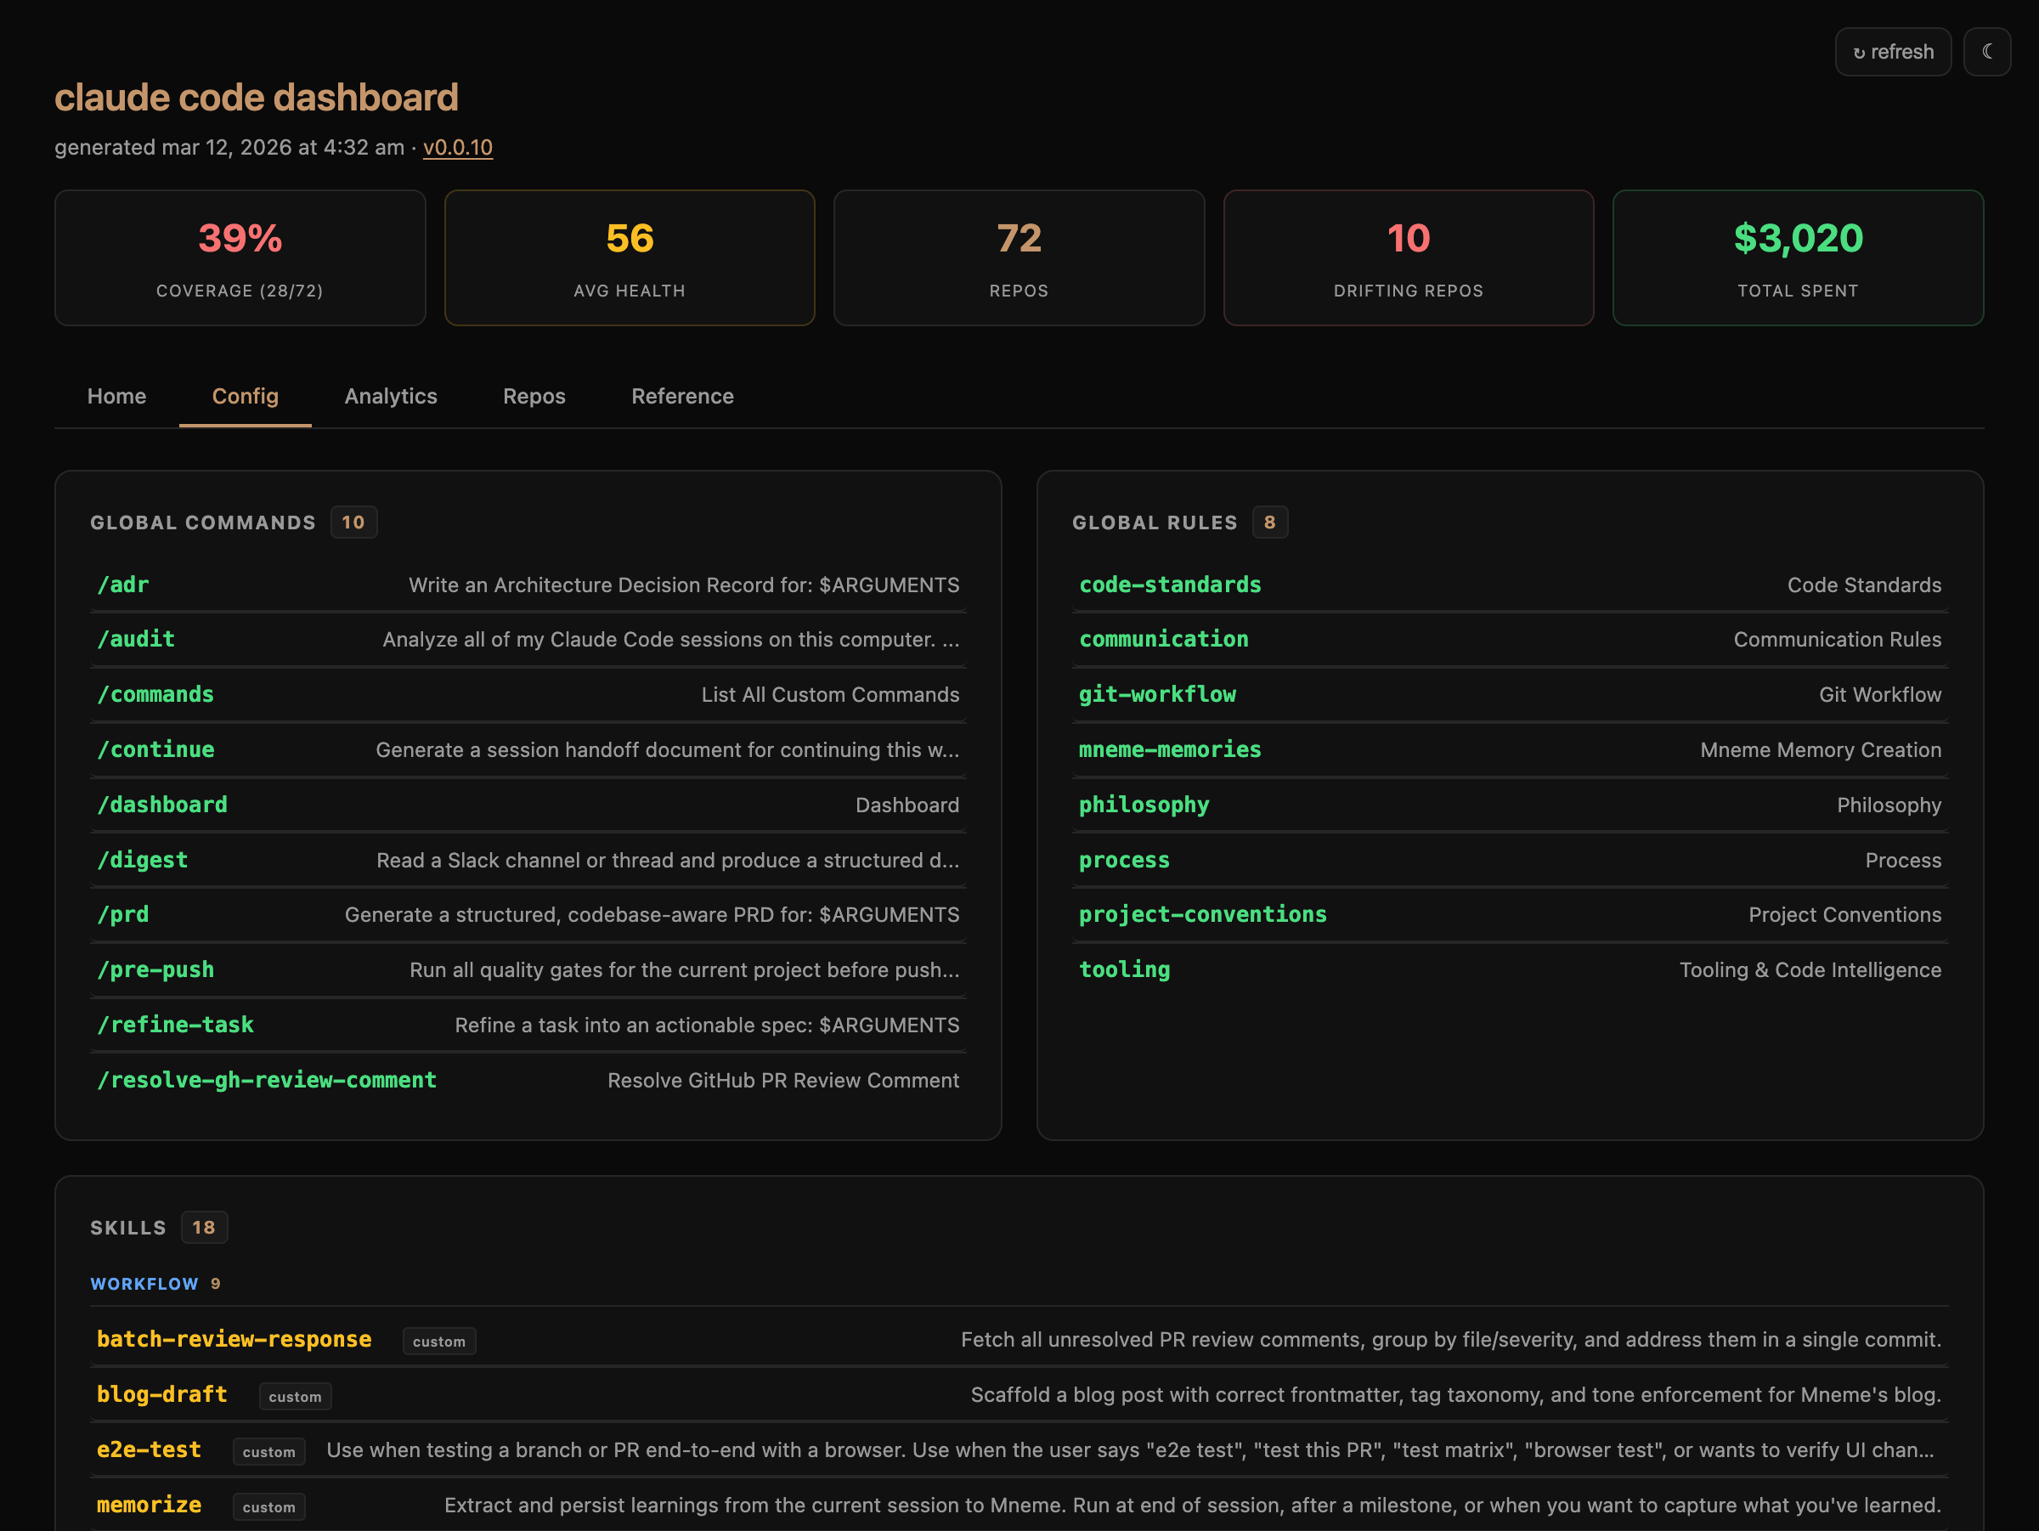Click the Drifting Repos stat card
This screenshot has width=2039, height=1531.
pos(1408,258)
